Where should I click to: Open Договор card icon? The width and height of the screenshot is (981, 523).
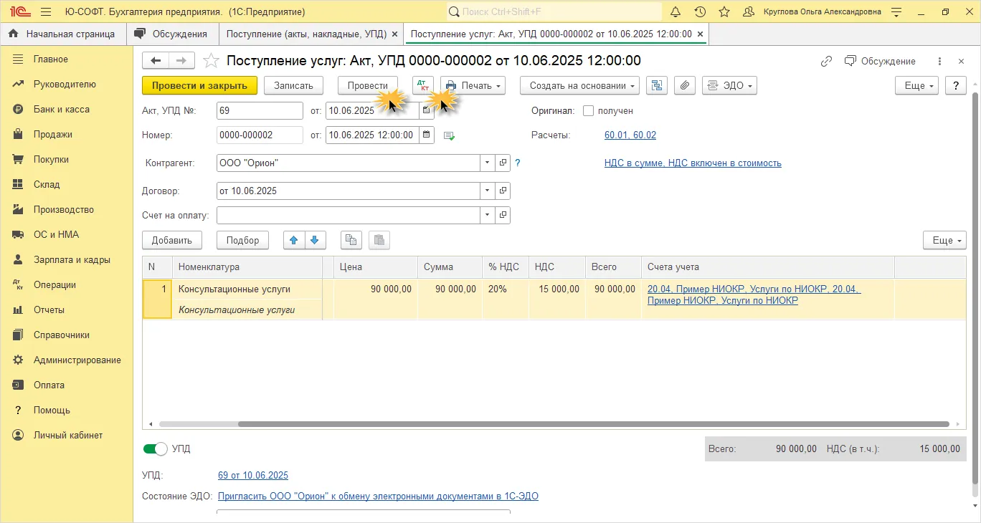click(503, 191)
